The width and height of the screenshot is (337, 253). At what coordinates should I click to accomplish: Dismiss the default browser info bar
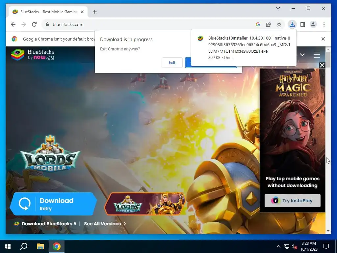click(x=323, y=39)
